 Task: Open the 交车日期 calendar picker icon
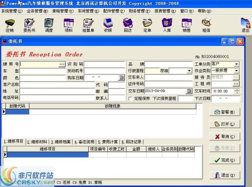[189, 91]
